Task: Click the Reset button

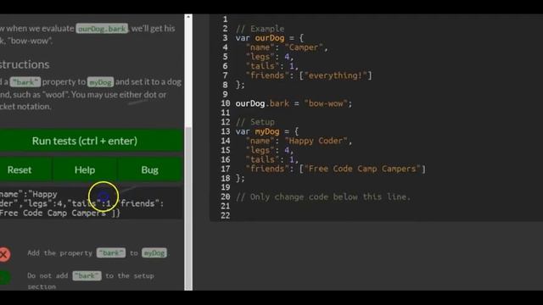Action: click(x=20, y=169)
